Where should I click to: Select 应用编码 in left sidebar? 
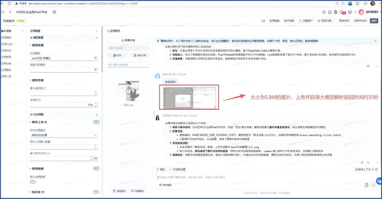click(x=6, y=38)
